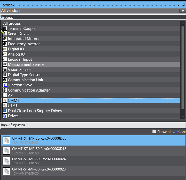Select the Measurement Sensor group
Viewport: 186px width, 180px height.
[x=91, y=64]
